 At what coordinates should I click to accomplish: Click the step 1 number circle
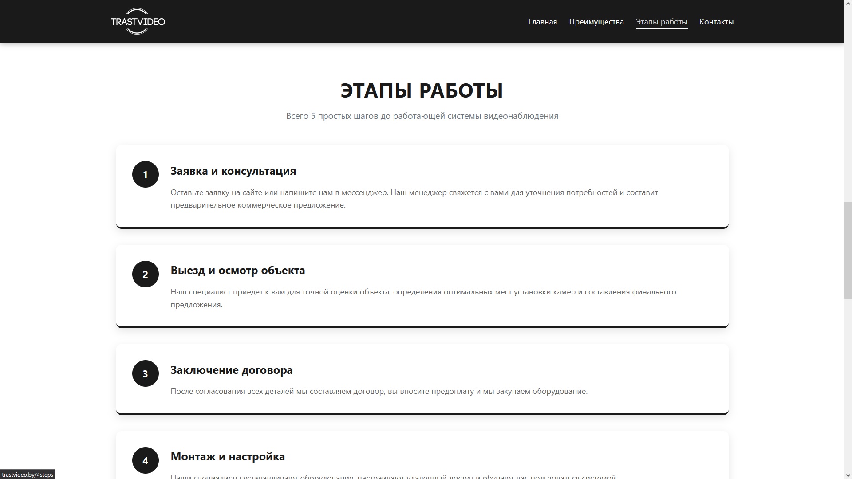pos(145,175)
